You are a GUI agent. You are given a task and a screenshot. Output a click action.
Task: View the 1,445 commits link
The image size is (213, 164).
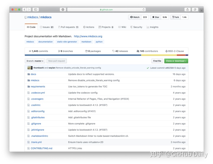pyautogui.click(x=38, y=51)
